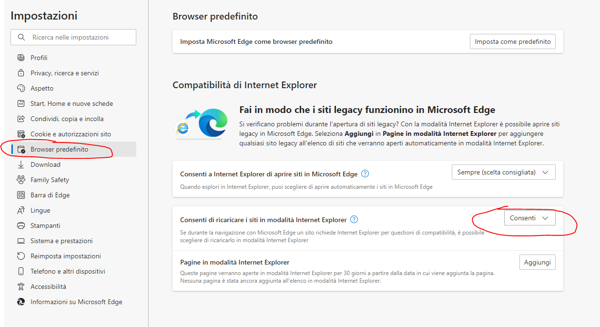Click the 'Aggiungi' button for IE mode pages

click(x=537, y=262)
